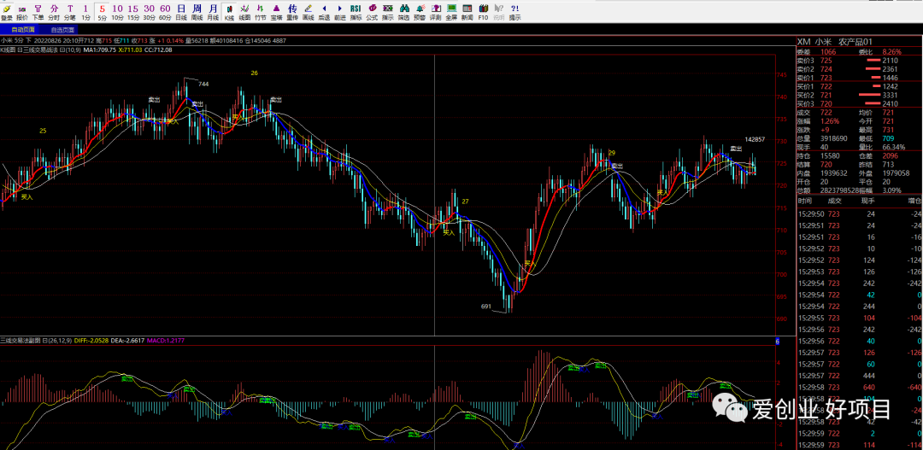
Task: Select the 自动页面 tab
Action: [x=23, y=29]
